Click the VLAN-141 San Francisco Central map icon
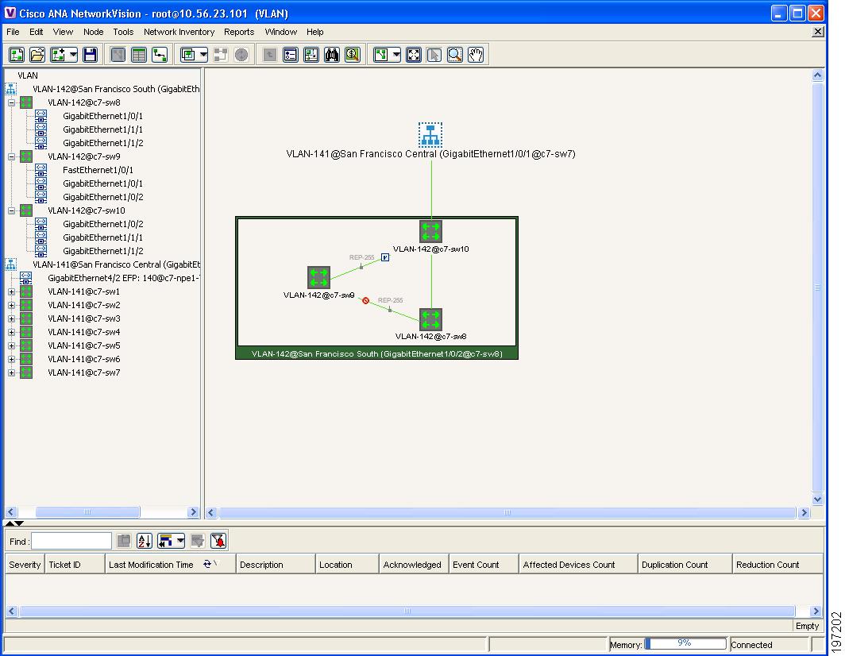The image size is (845, 656). 430,135
